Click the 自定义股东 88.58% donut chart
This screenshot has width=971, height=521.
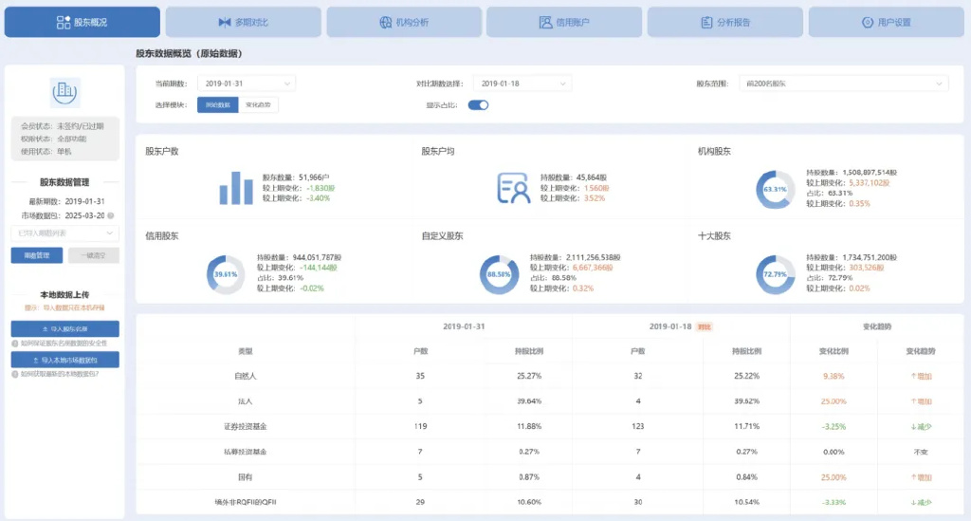tap(498, 274)
